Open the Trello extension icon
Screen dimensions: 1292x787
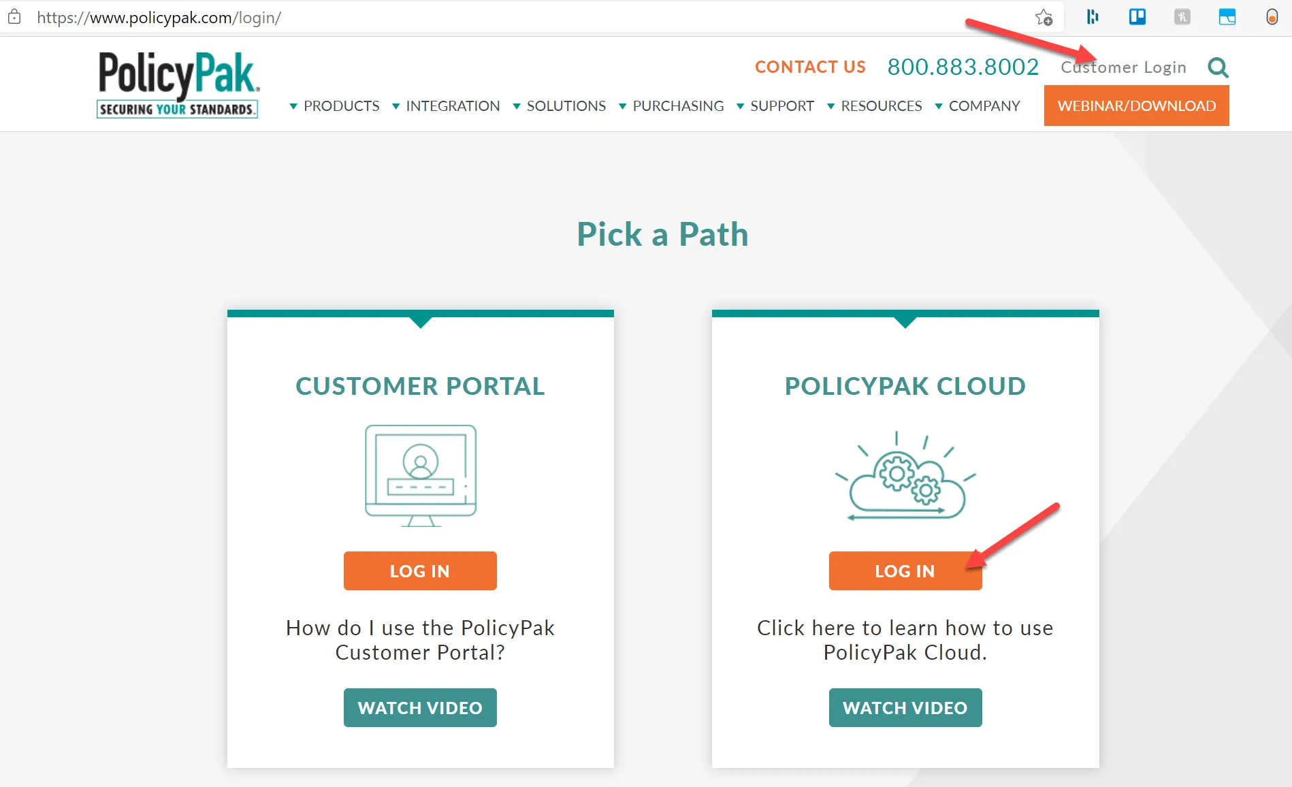pyautogui.click(x=1137, y=17)
